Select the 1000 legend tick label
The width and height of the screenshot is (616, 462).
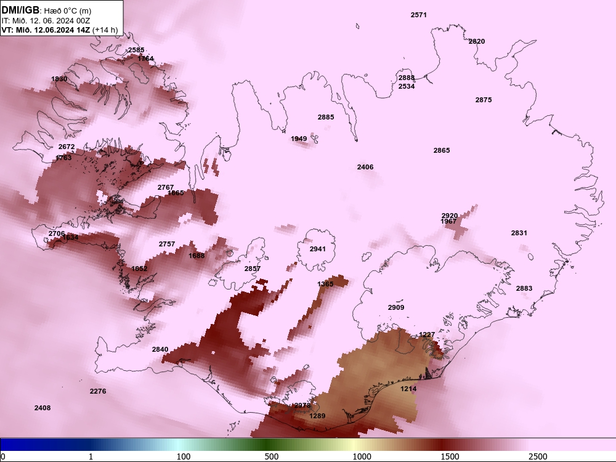[x=362, y=456]
